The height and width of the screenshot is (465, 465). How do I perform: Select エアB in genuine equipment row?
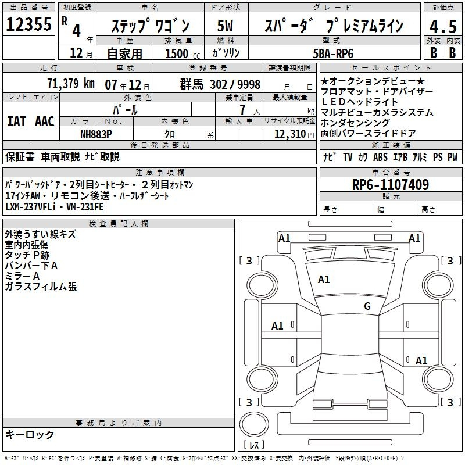click(x=400, y=157)
